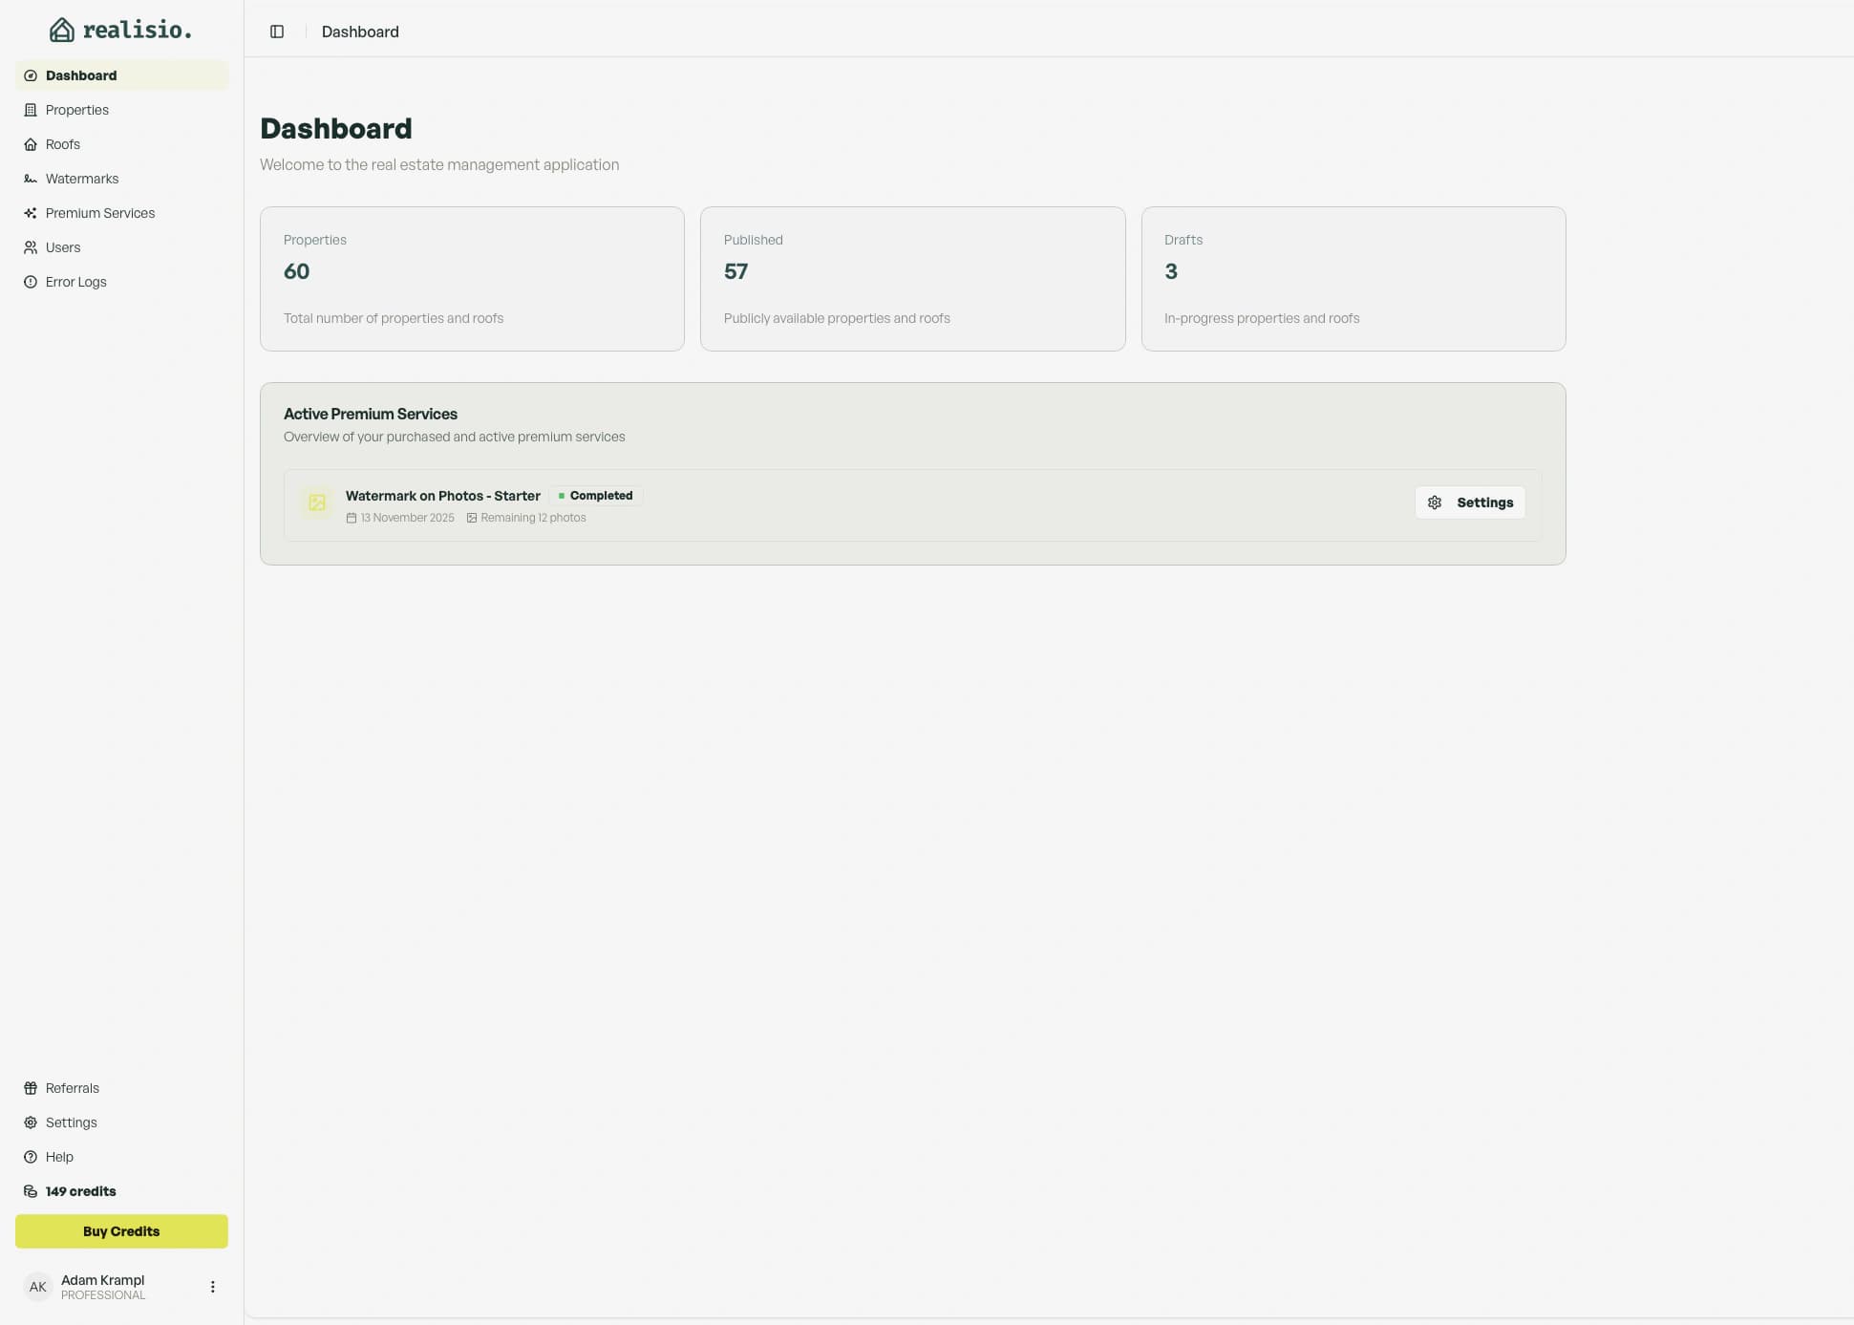Viewport: 1854px width, 1325px height.
Task: Open Settings from sidebar bottom
Action: (121, 1122)
